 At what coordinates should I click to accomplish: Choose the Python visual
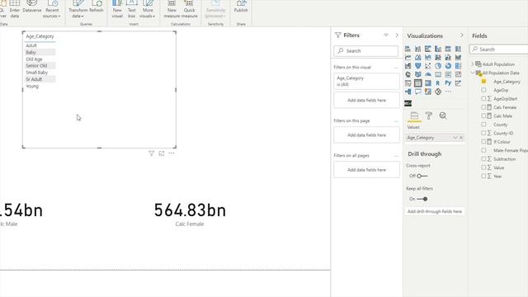pos(448,82)
